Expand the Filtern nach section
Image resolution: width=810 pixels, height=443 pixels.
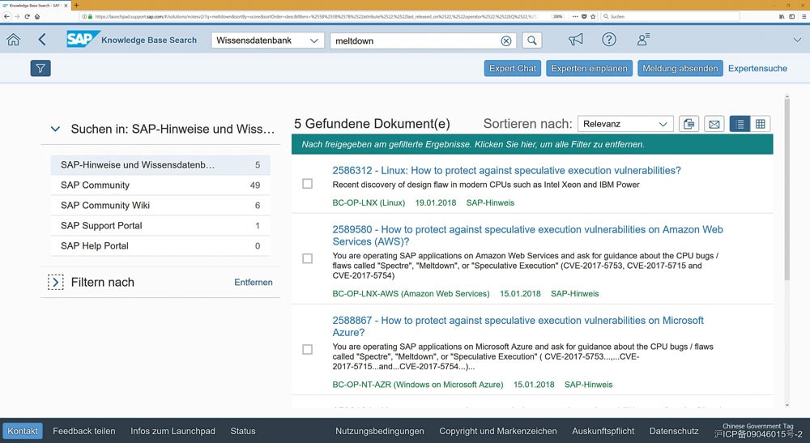point(55,283)
